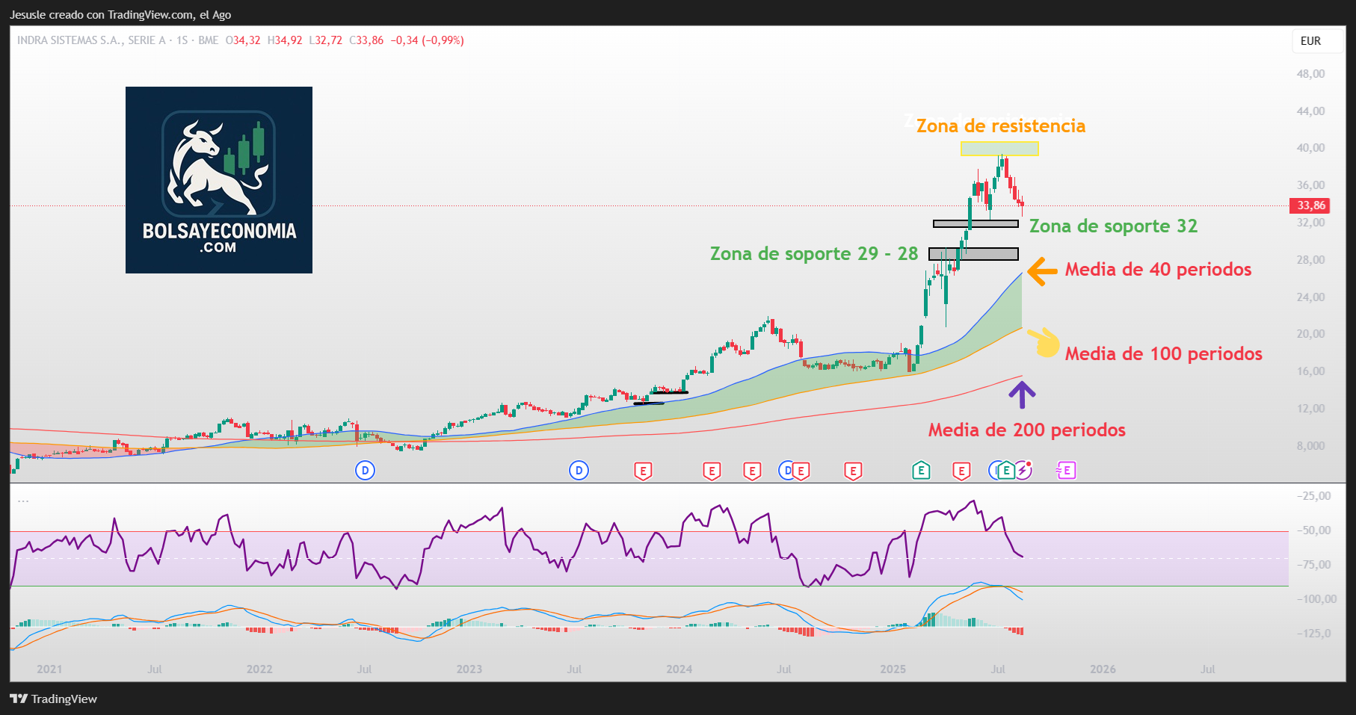Screen dimensions: 1356x715
Task: Open the red earnings marker overlapping a dividend marker
Action: click(801, 471)
